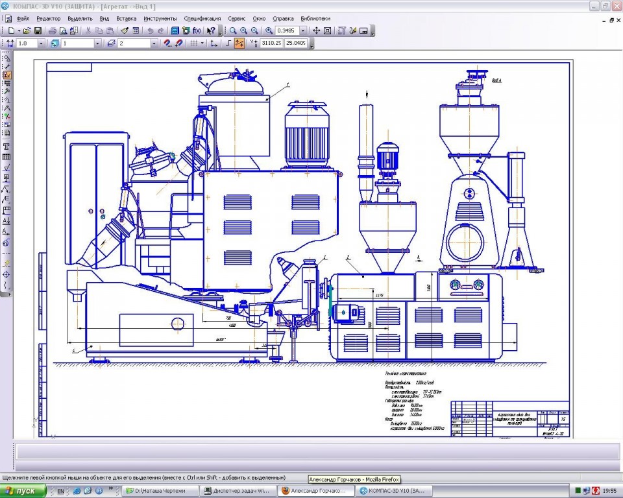Expand the layer number 2 dropdown
The height and width of the screenshot is (498, 623).
click(154, 43)
